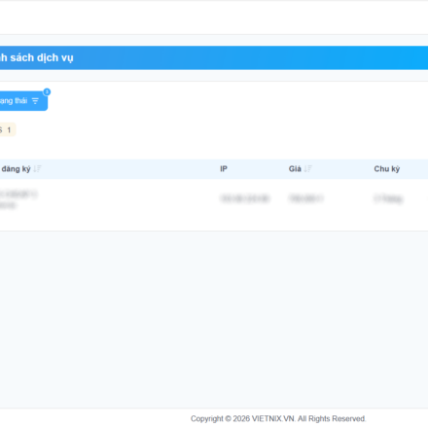Select the yellow tag showing count 1
The height and width of the screenshot is (428, 428).
[x=8, y=130]
